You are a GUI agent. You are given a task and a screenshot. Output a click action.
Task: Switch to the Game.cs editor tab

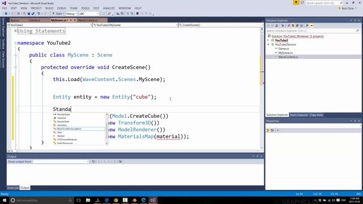point(35,20)
